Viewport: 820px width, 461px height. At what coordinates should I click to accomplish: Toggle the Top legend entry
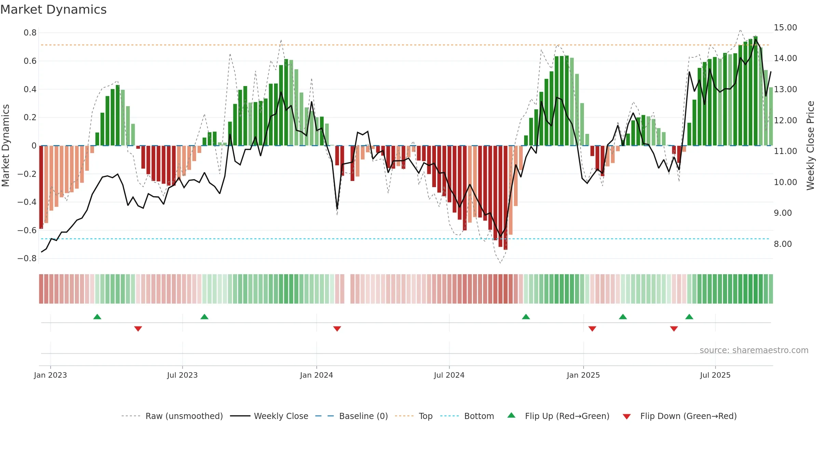(x=413, y=416)
